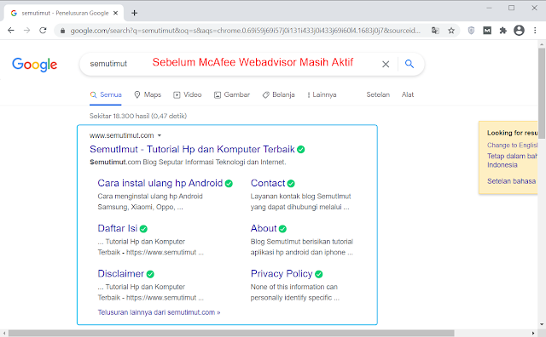Open SemutImut - Tutorial Hp dan Komputer Terbaik
546x337 pixels.
(192, 149)
